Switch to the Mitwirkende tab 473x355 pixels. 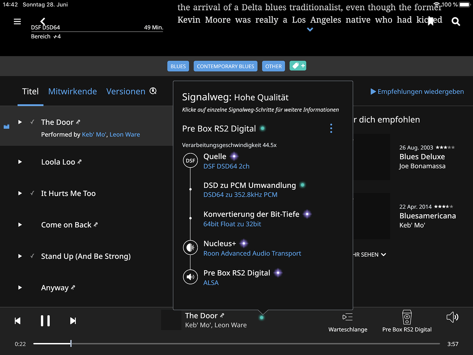pos(72,92)
